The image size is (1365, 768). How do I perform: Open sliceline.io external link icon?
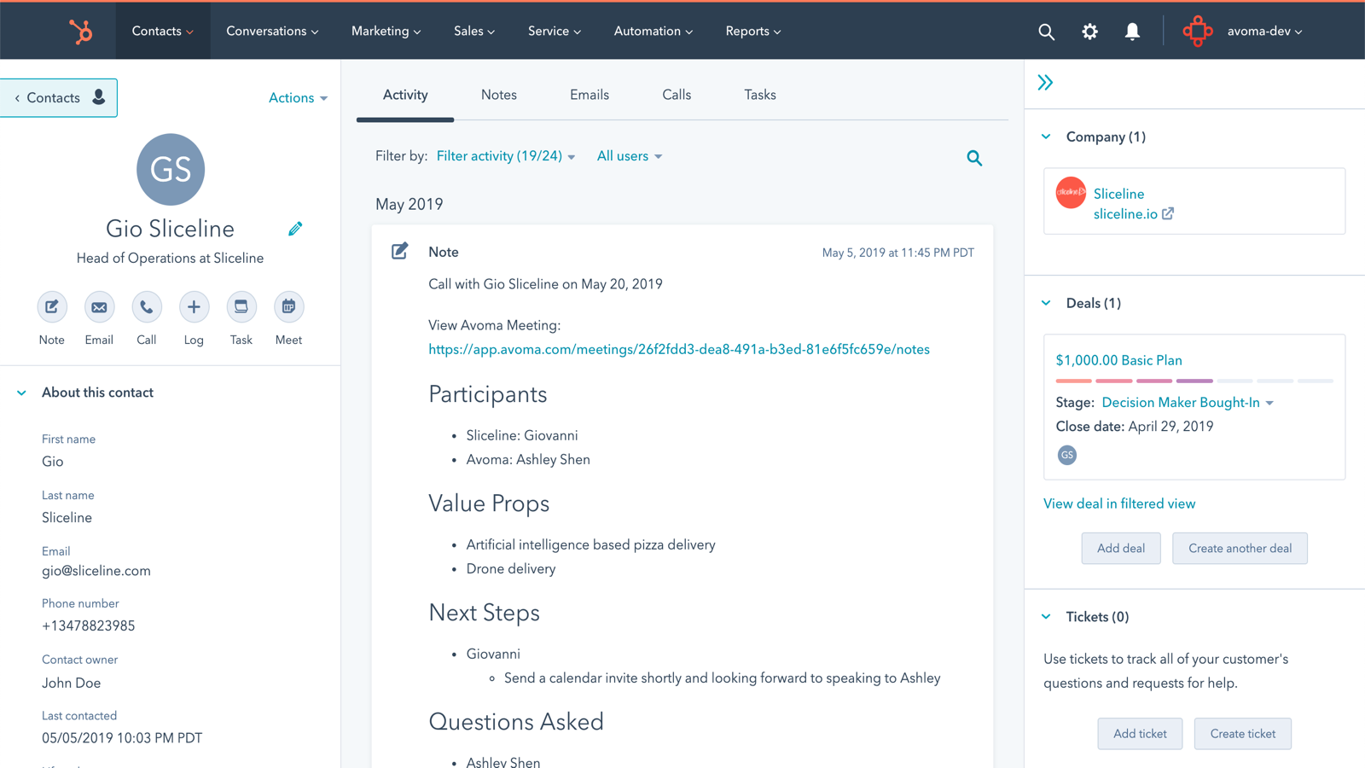click(1168, 213)
